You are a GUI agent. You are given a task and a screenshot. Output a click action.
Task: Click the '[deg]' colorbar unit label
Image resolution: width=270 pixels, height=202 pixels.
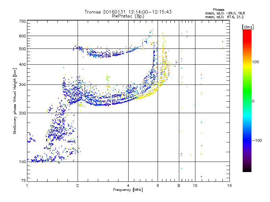248,27
